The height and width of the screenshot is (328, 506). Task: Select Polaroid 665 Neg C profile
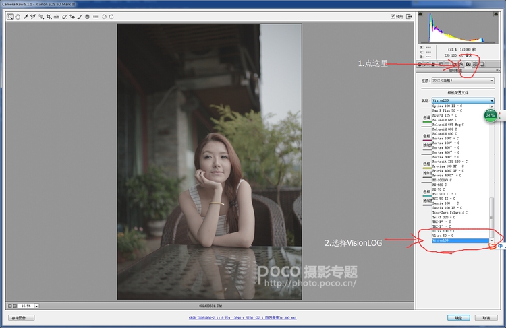click(461, 125)
